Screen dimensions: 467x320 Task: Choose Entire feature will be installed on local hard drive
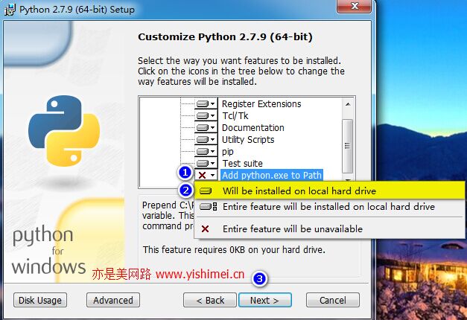tap(329, 207)
